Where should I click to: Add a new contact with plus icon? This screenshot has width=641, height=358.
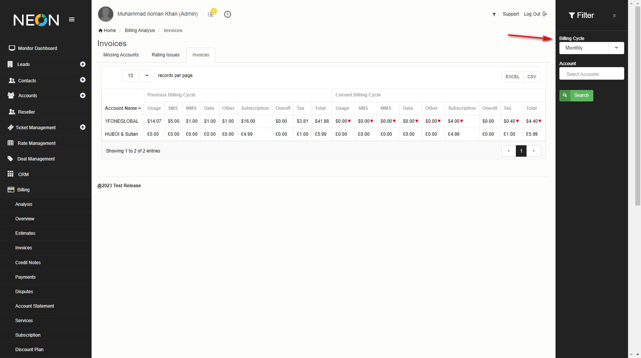tap(83, 80)
